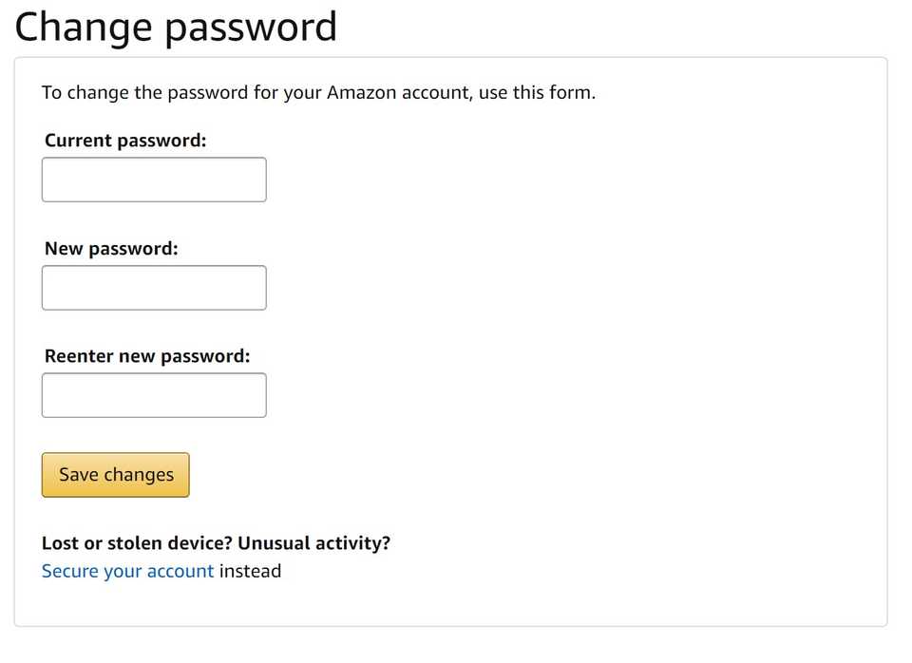The height and width of the screenshot is (663, 912).
Task: Click the Change password page heading
Action: coord(175,27)
